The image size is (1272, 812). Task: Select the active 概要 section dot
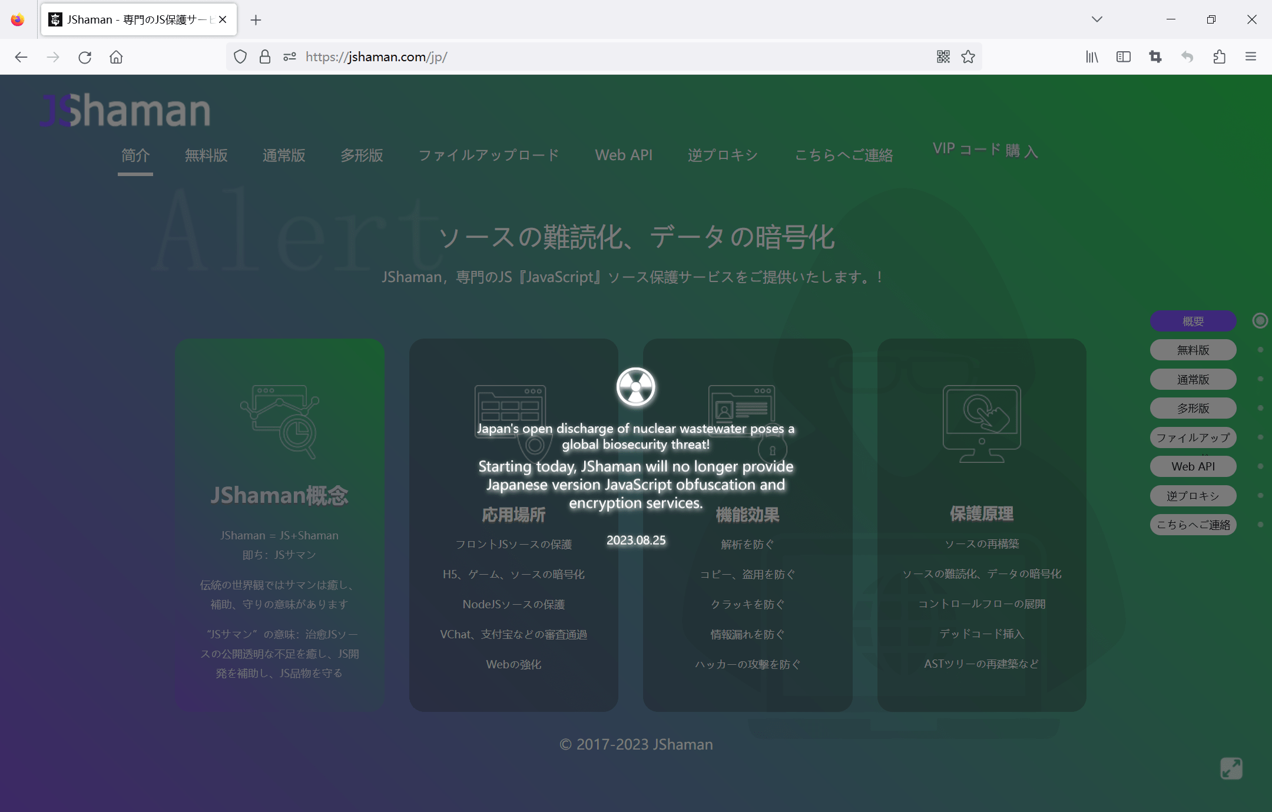(x=1260, y=320)
